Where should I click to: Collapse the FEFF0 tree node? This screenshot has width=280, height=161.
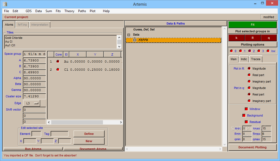[x=134, y=40]
